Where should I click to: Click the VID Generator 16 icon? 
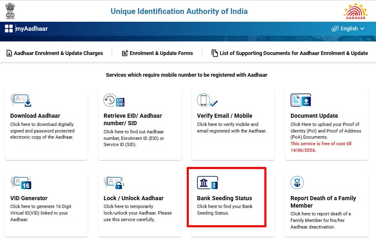click(21, 183)
